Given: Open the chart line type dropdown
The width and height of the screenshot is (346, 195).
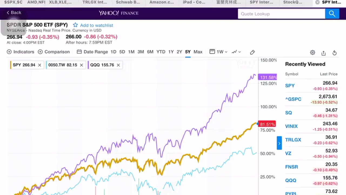Looking at the screenshot, I should pyautogui.click(x=236, y=52).
